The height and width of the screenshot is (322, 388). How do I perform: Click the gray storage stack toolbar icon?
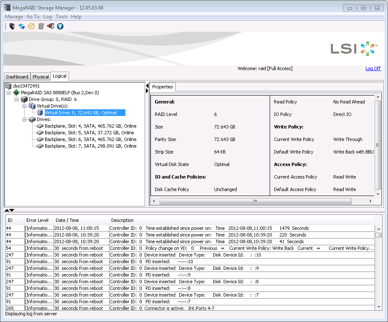41,26
